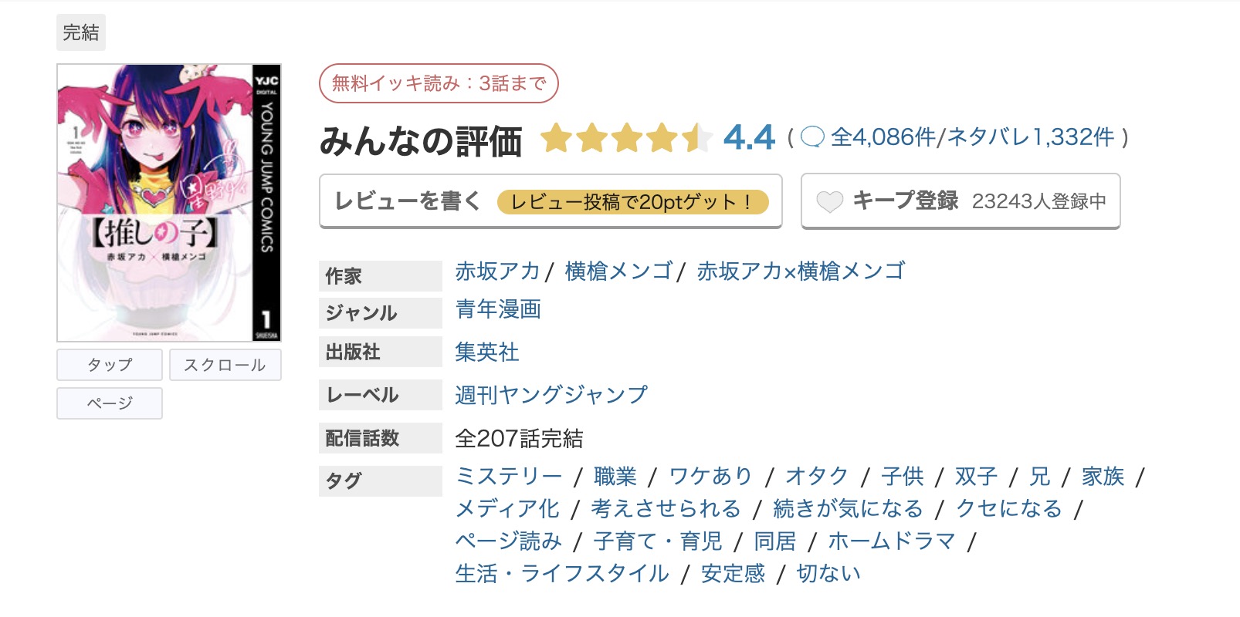The width and height of the screenshot is (1240, 617).
Task: Click the レビューを書く button
Action: coord(407,201)
